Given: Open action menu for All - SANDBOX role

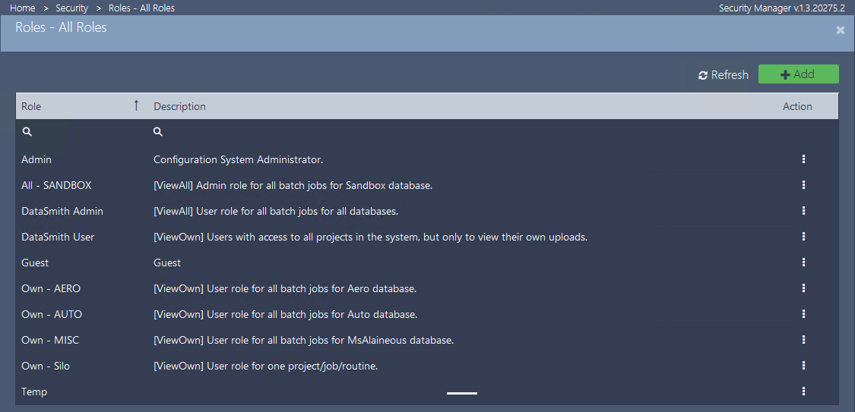Looking at the screenshot, I should coord(803,185).
